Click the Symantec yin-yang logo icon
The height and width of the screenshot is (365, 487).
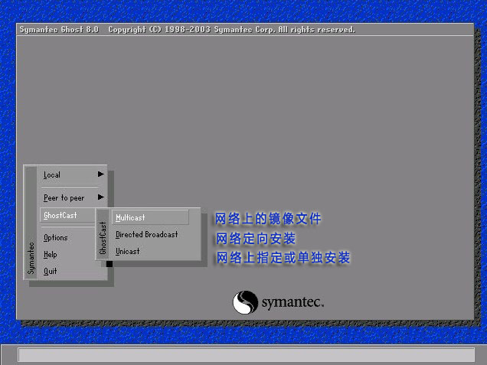[x=246, y=301]
